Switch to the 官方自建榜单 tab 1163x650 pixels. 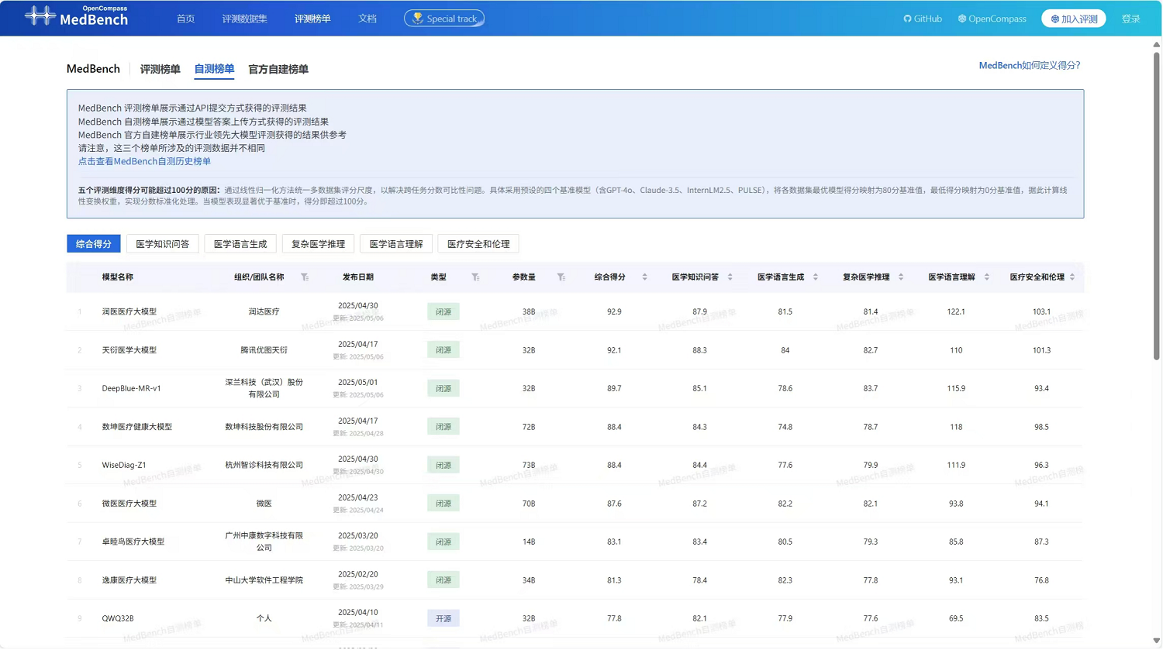[278, 70]
